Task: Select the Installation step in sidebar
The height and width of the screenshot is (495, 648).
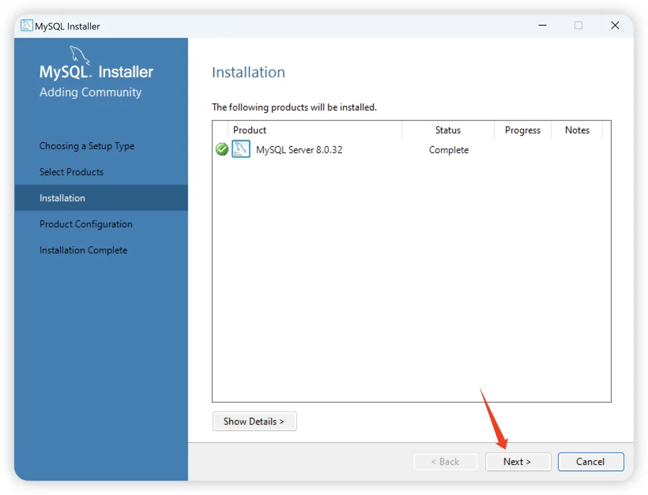Action: point(101,198)
